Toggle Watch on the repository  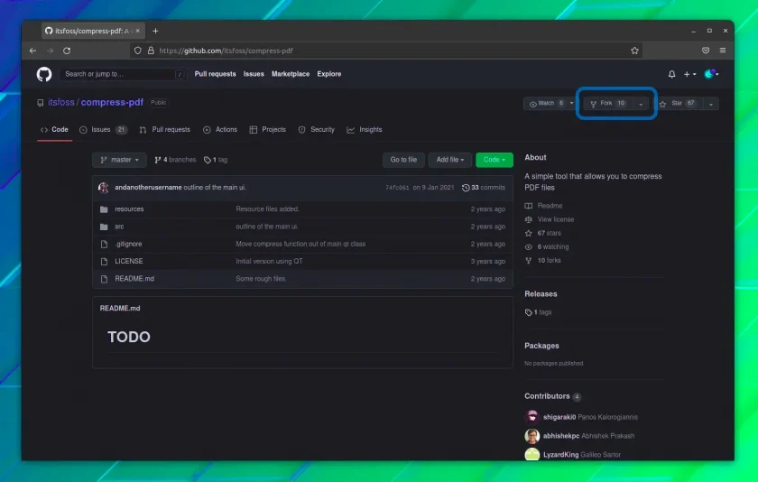tap(546, 104)
